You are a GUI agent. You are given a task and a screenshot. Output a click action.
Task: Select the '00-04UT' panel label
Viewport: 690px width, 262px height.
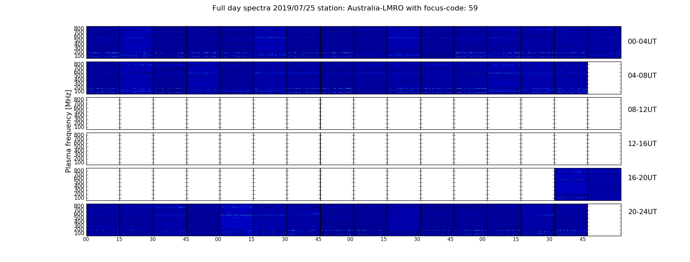[642, 42]
